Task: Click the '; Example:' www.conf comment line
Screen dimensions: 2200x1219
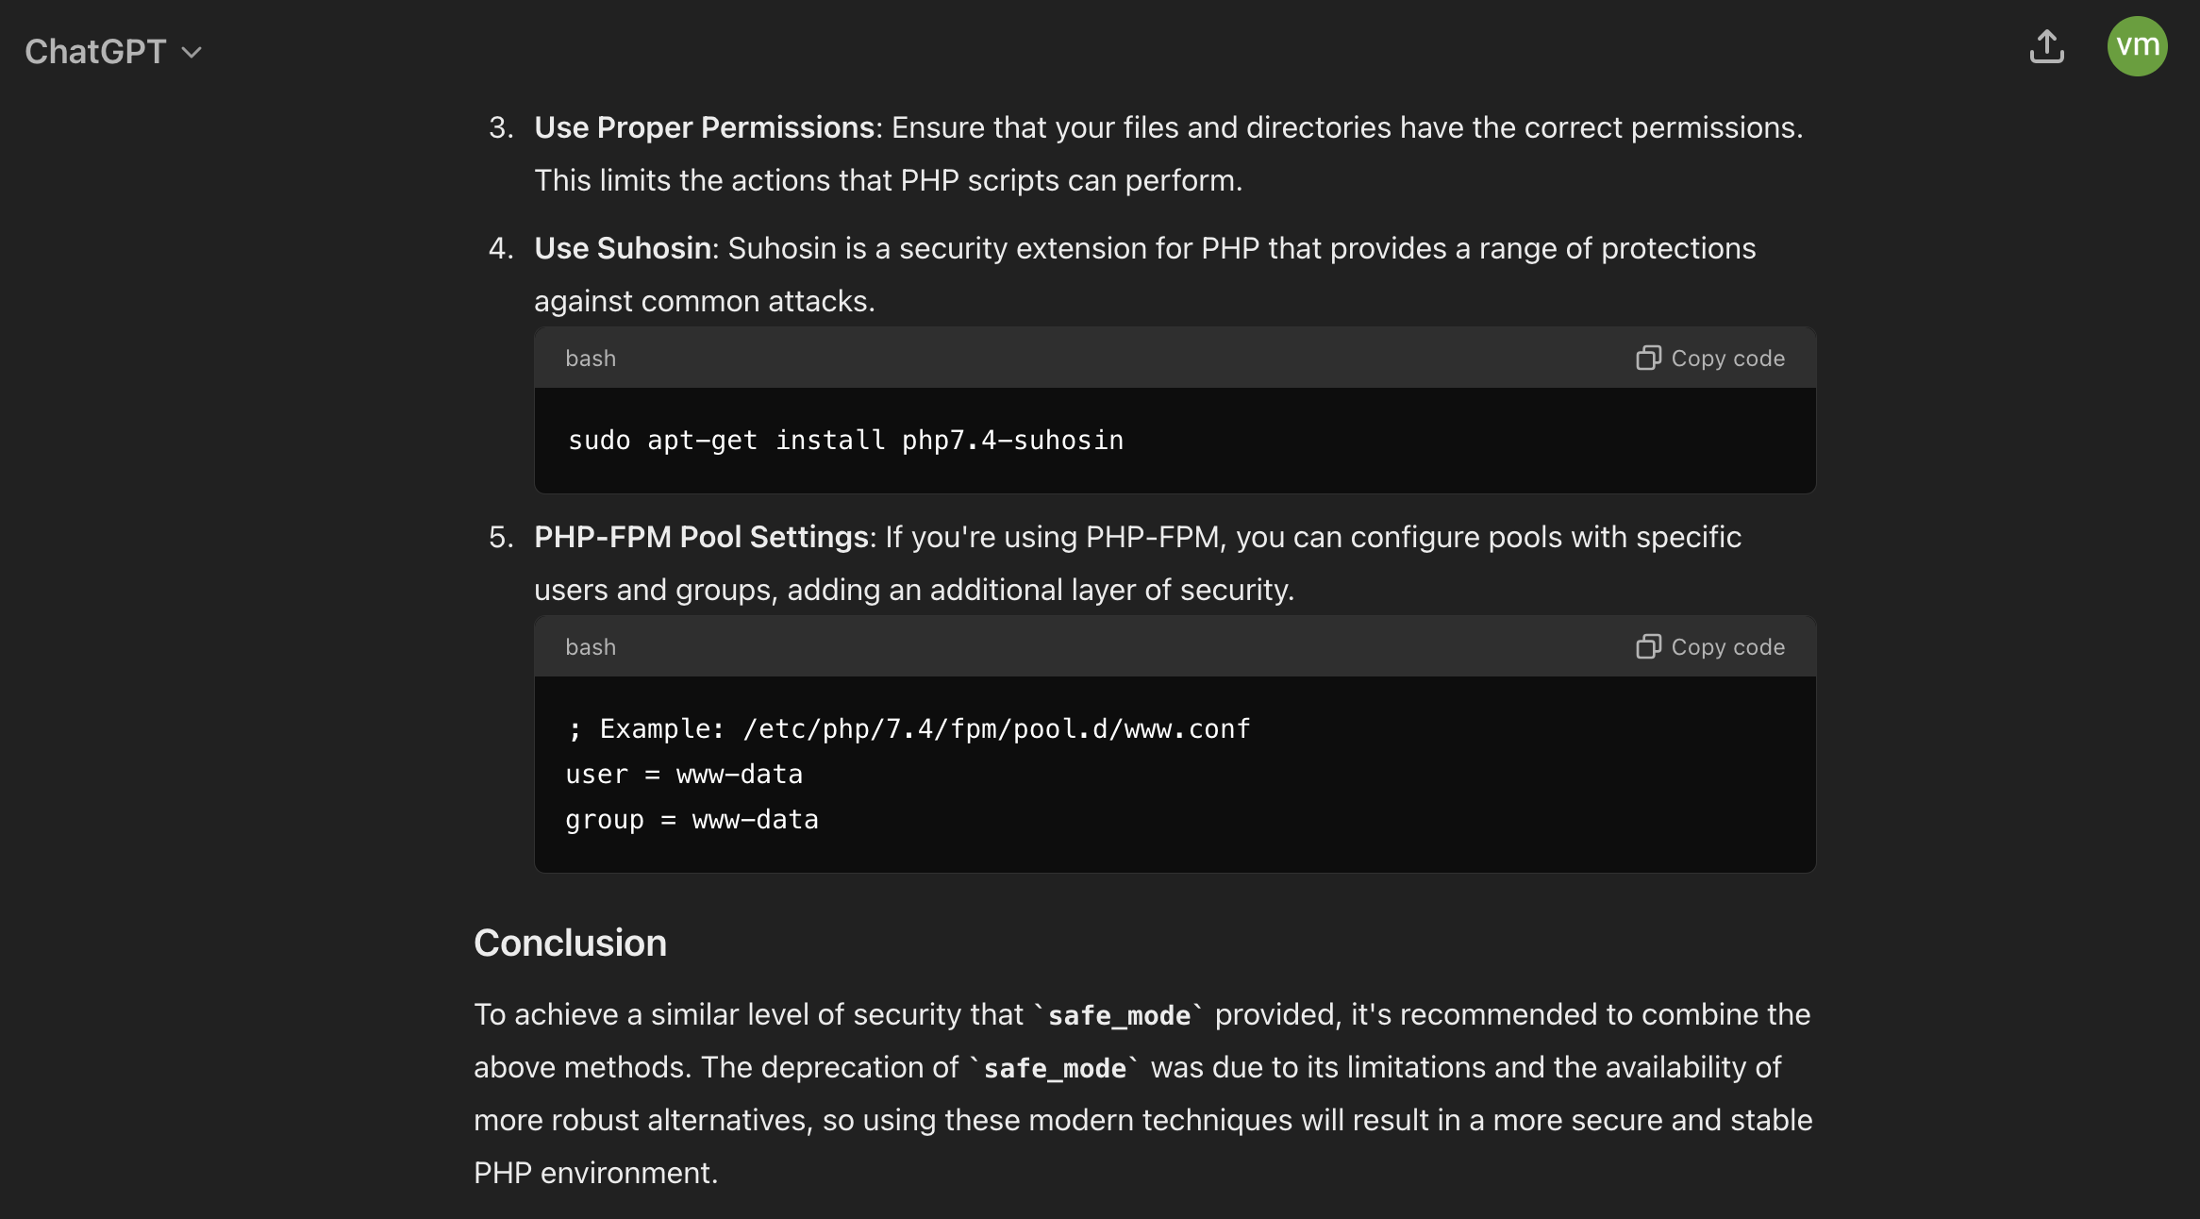Action: click(x=908, y=729)
